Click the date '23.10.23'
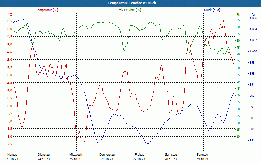 [x=12, y=159]
